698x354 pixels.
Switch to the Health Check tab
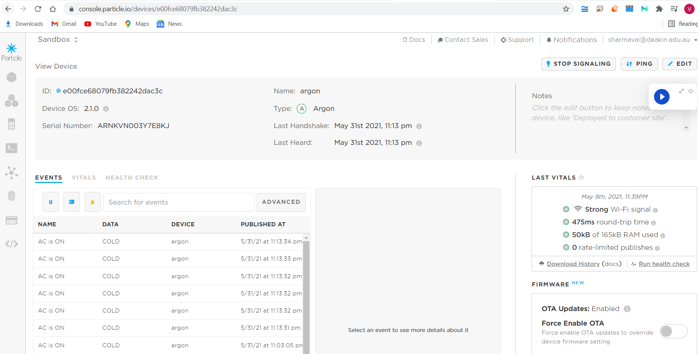132,178
